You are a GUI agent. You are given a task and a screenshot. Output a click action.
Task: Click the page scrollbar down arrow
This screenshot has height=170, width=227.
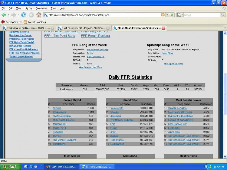click(225, 156)
